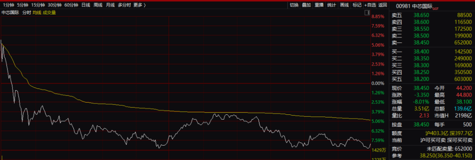Image resolution: width=475 pixels, height=160 pixels.
Task: Click the 叠加 overlay button
Action: point(306,5)
